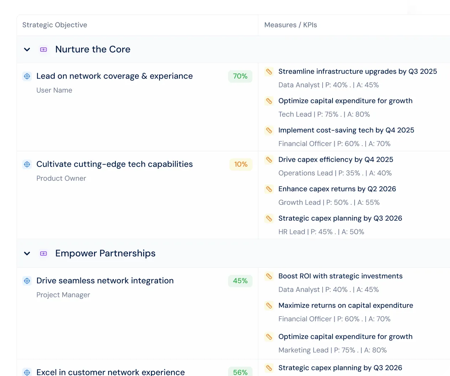Click the orange 10% progress badge
The width and height of the screenshot is (450, 376).
(241, 164)
